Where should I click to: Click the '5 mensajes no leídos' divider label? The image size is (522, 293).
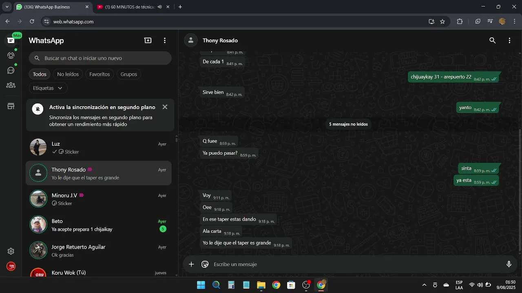pos(348,124)
